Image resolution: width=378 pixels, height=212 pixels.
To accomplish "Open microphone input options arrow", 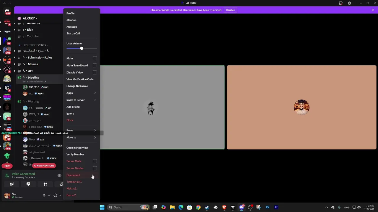I will (49, 195).
